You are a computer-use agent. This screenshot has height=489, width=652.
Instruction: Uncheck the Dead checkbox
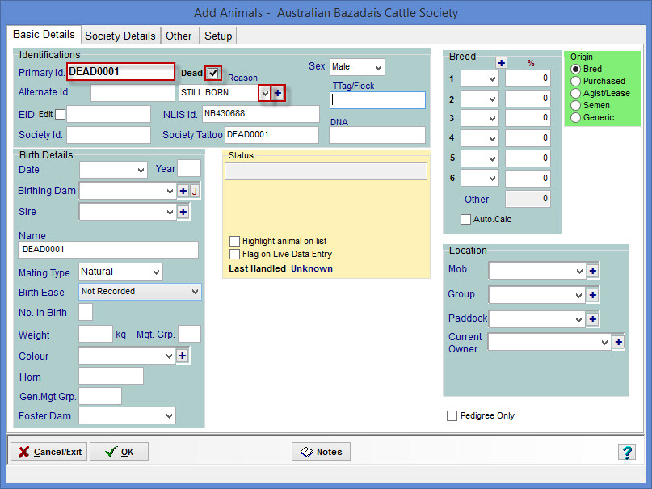coord(213,74)
